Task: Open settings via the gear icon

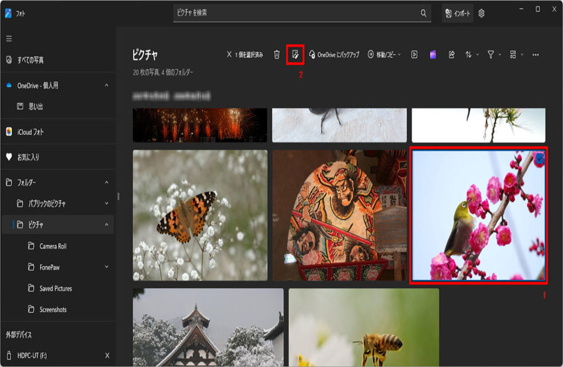Action: point(482,13)
